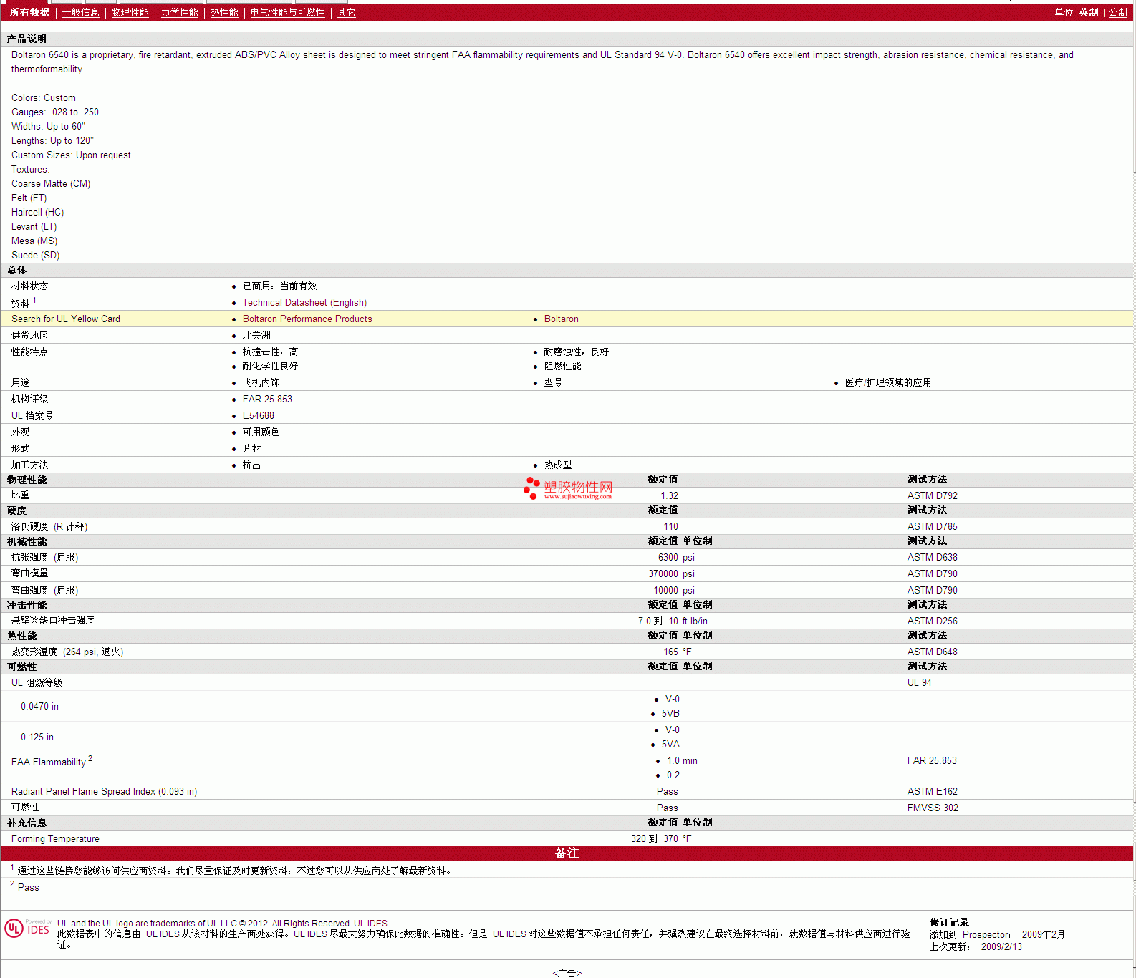Open the Boltaron yellow card link
Screen dimensions: 1136x978
[x=562, y=319]
